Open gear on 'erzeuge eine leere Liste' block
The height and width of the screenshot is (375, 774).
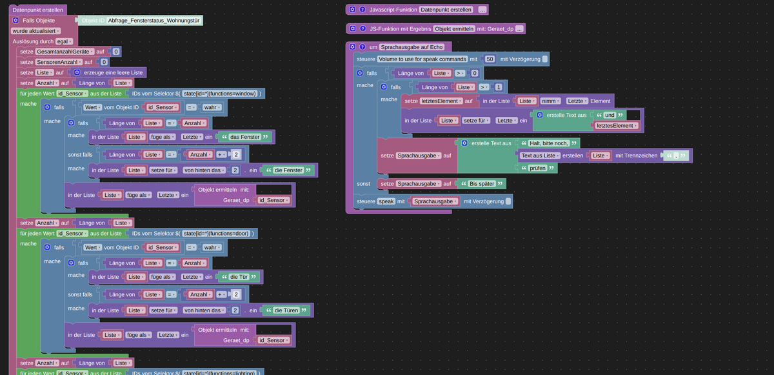[77, 72]
